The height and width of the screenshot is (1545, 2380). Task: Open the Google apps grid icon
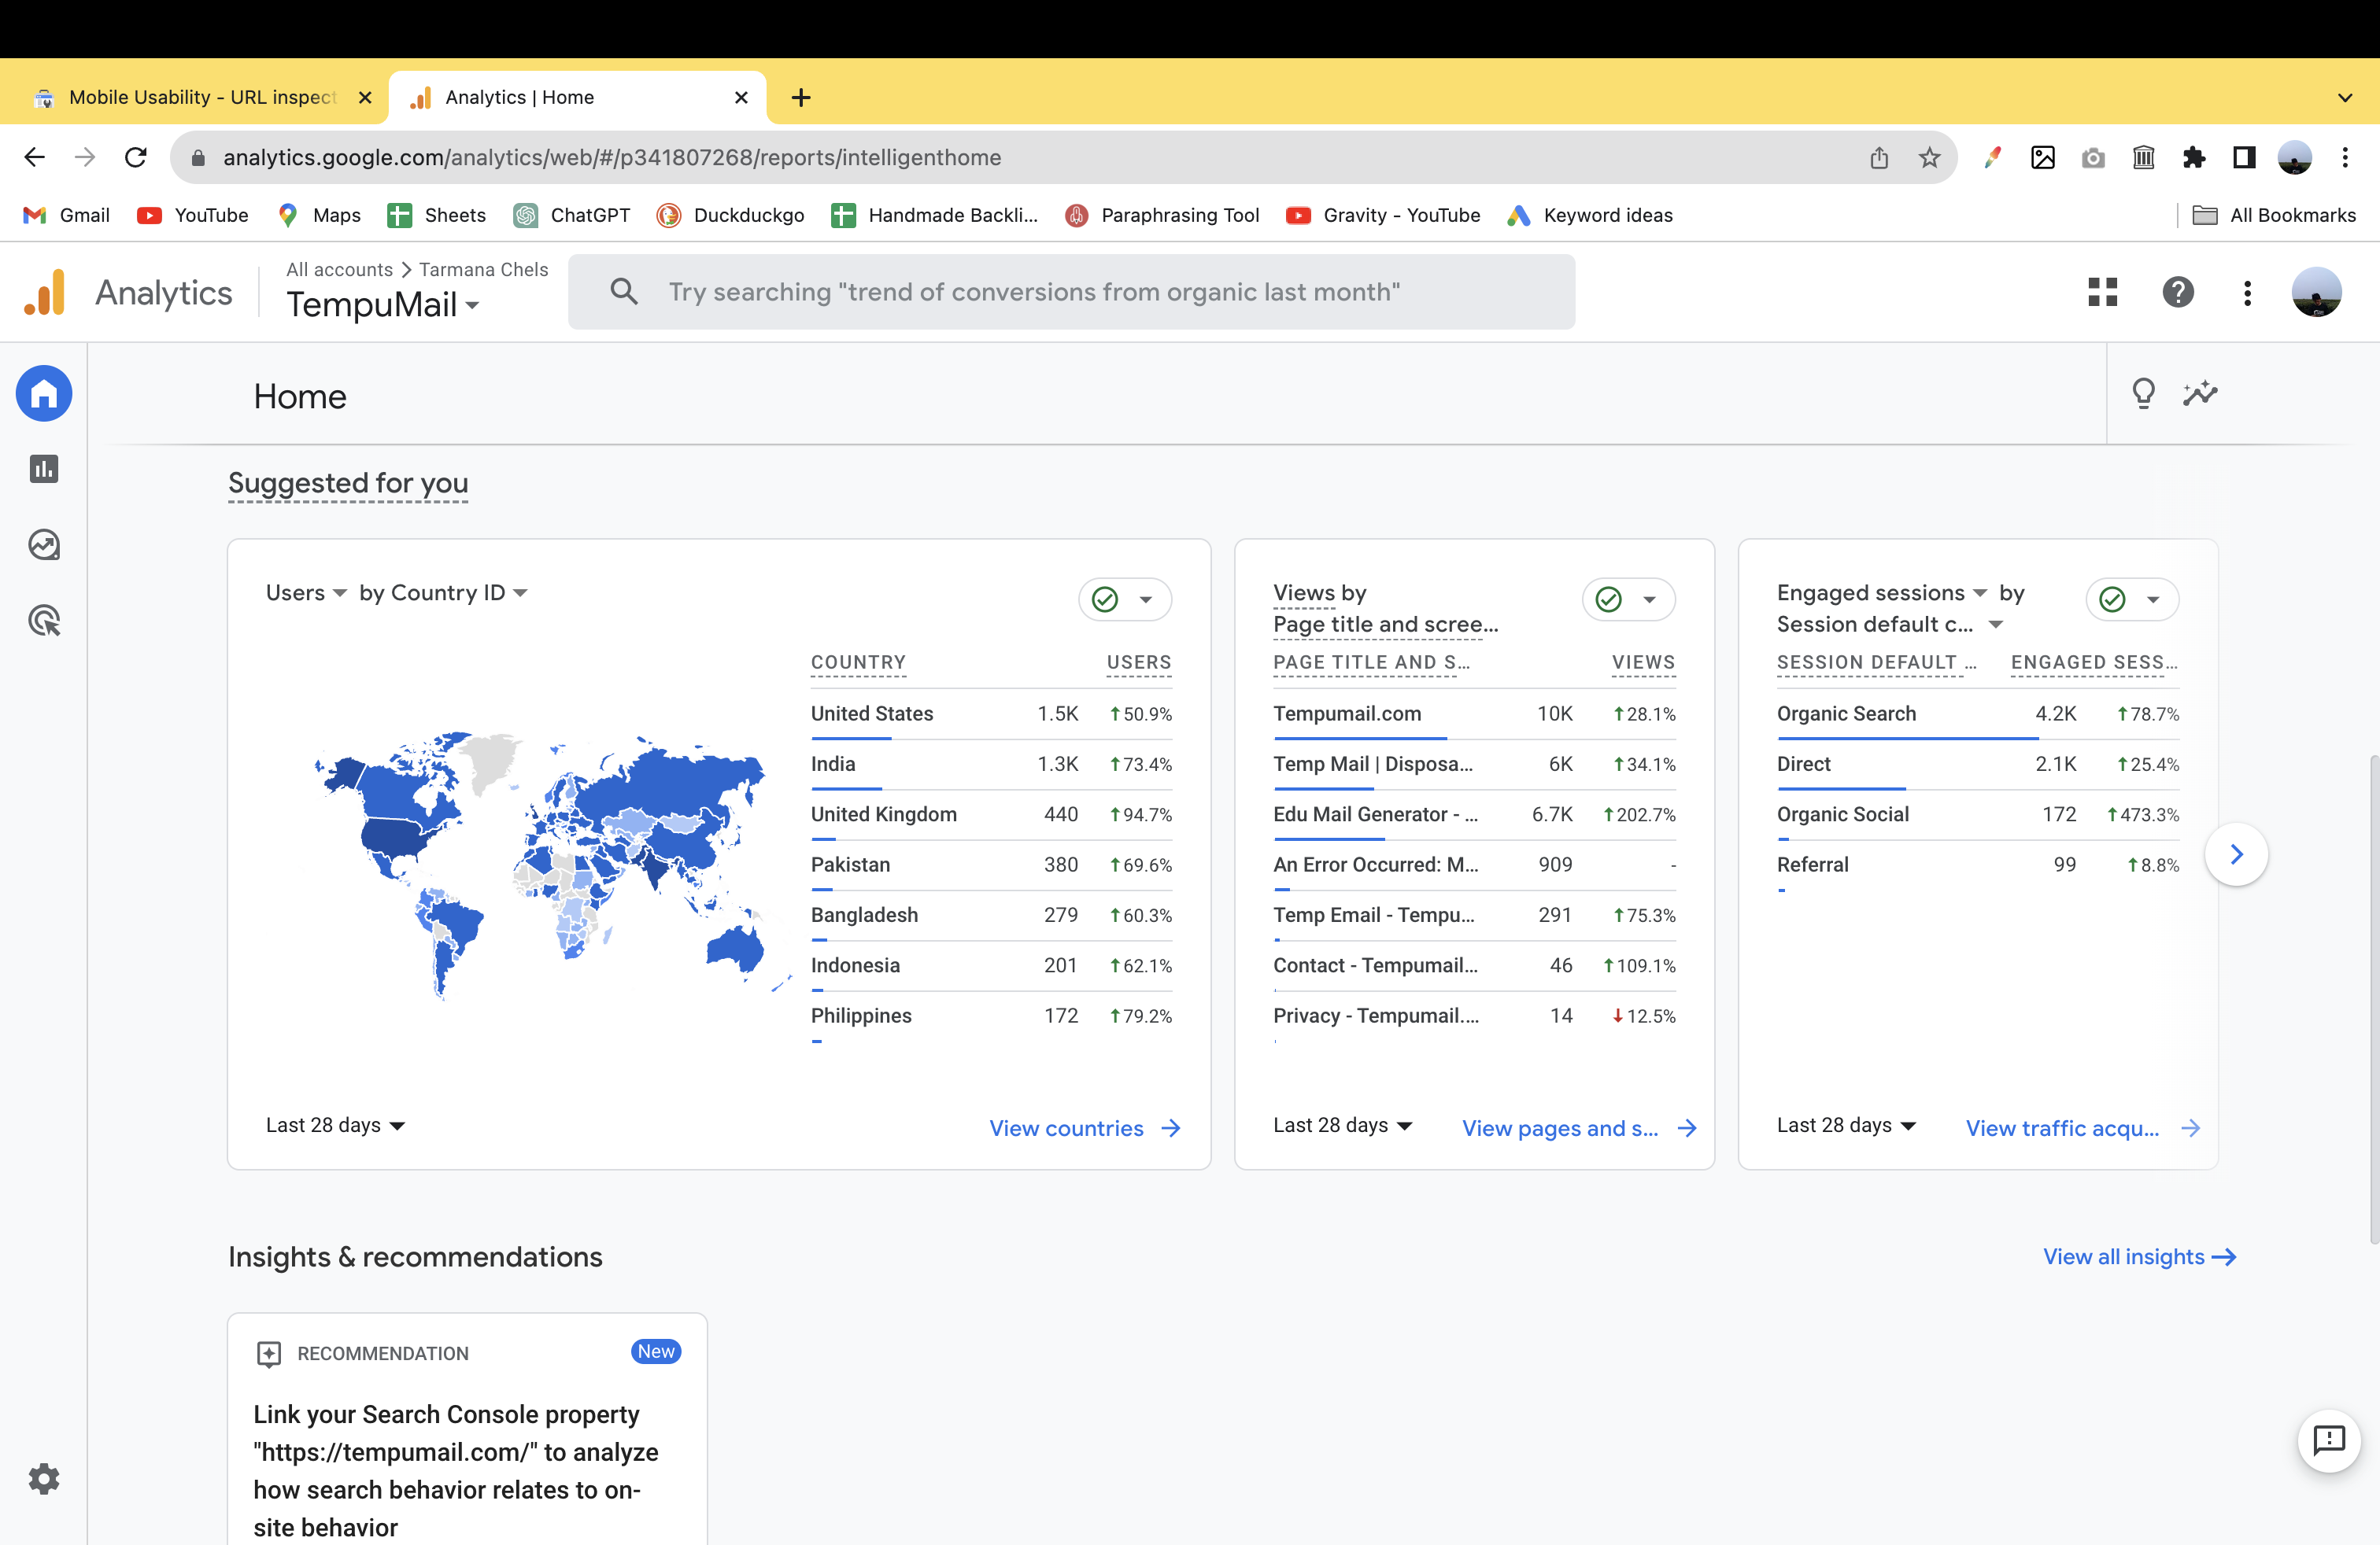point(2102,292)
